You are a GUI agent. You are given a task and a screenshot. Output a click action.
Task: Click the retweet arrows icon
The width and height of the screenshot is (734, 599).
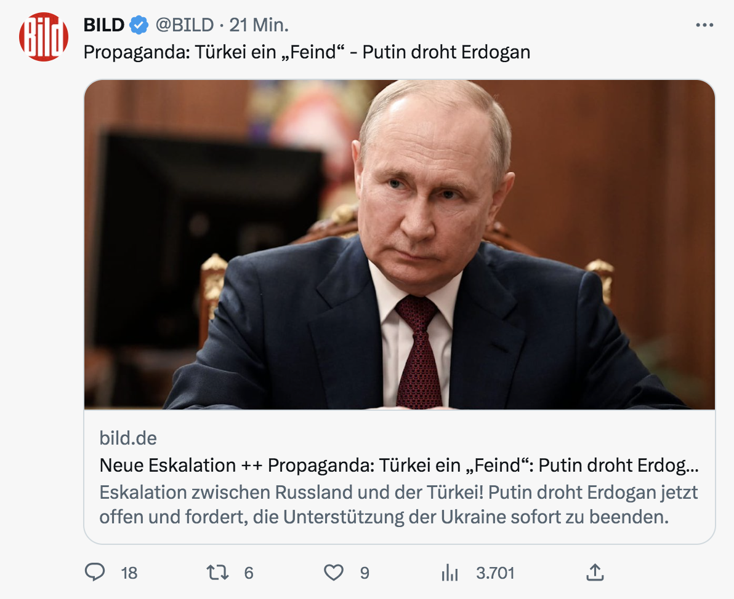coord(217,573)
